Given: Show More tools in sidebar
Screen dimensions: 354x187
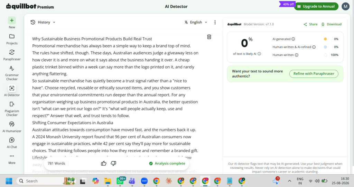Looking at the screenshot, I should 12,156.
